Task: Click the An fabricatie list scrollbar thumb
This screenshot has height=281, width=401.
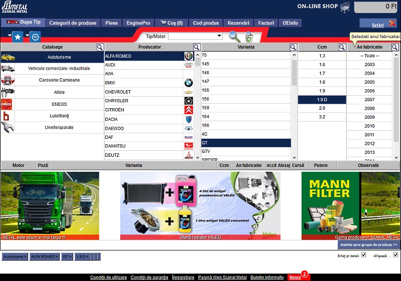Action: tap(396, 100)
